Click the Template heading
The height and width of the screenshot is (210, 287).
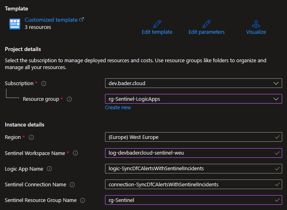pos(16,8)
